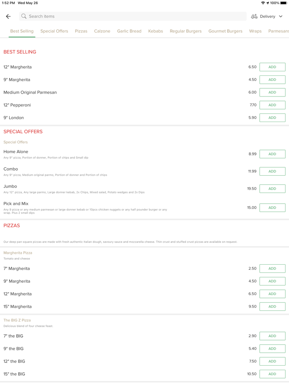Screen dimensions: 289x385
Task: Add Medium Original Parmesan to order
Action: click(272, 92)
